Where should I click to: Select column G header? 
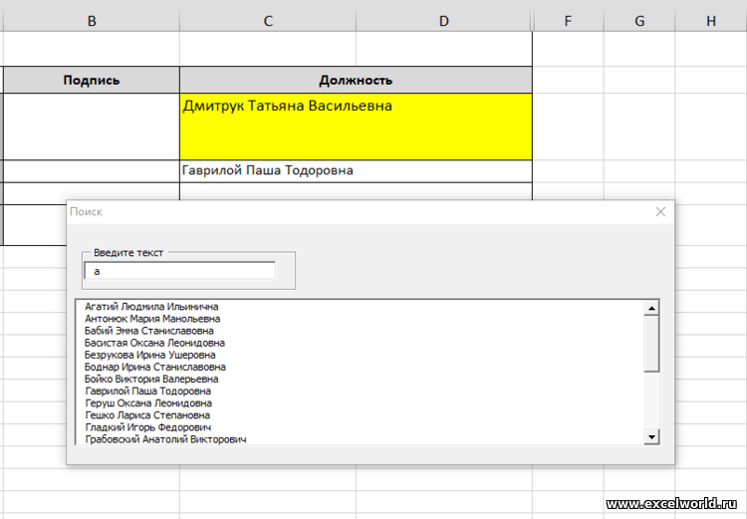point(638,21)
